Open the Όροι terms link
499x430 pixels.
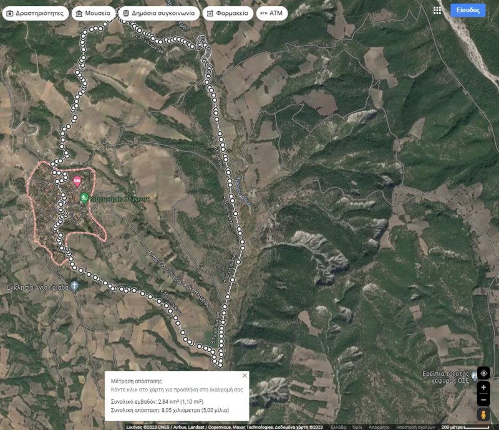[x=357, y=427]
